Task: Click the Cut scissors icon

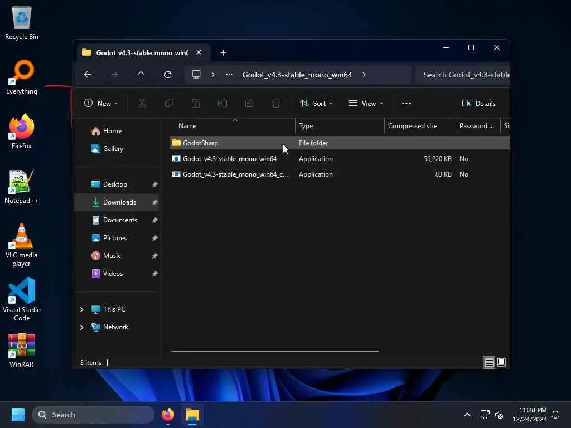Action: [x=142, y=103]
